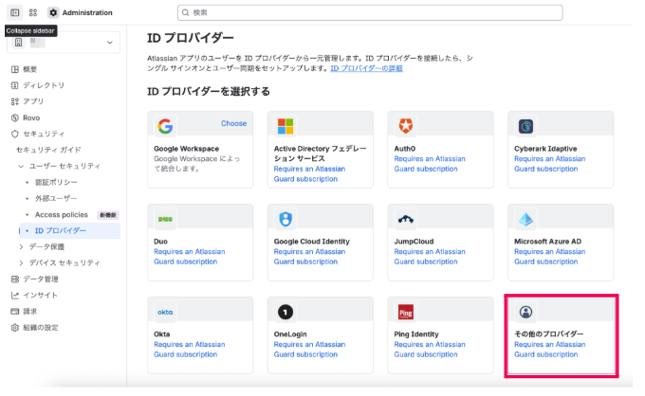Click the Google Cloud Identity logo
Viewport: 645px width, 396px height.
click(x=286, y=219)
